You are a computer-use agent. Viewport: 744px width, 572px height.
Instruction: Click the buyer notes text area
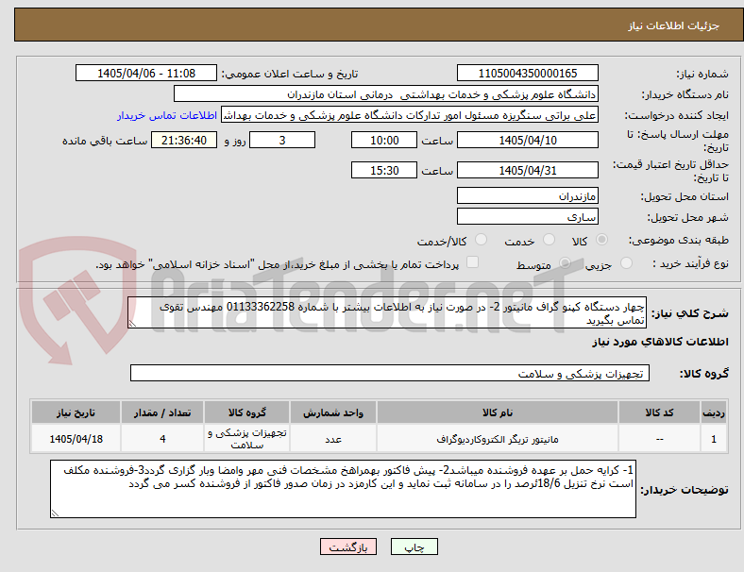click(x=343, y=489)
